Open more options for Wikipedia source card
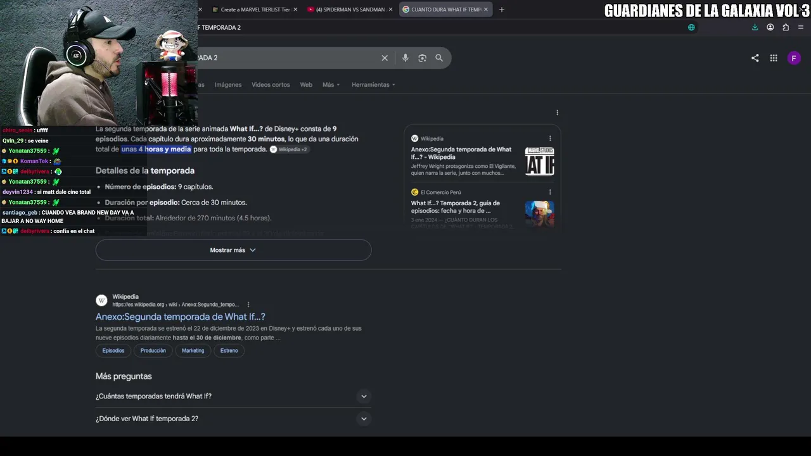This screenshot has height=456, width=811. pos(550,138)
